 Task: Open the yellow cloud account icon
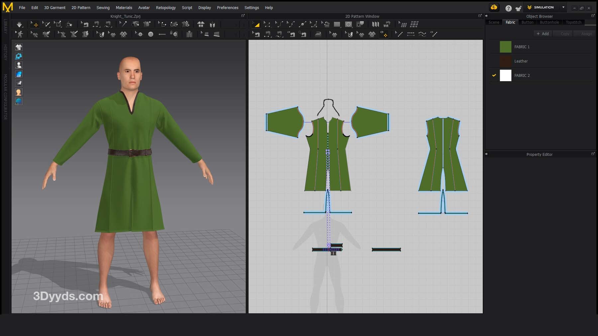click(x=494, y=7)
